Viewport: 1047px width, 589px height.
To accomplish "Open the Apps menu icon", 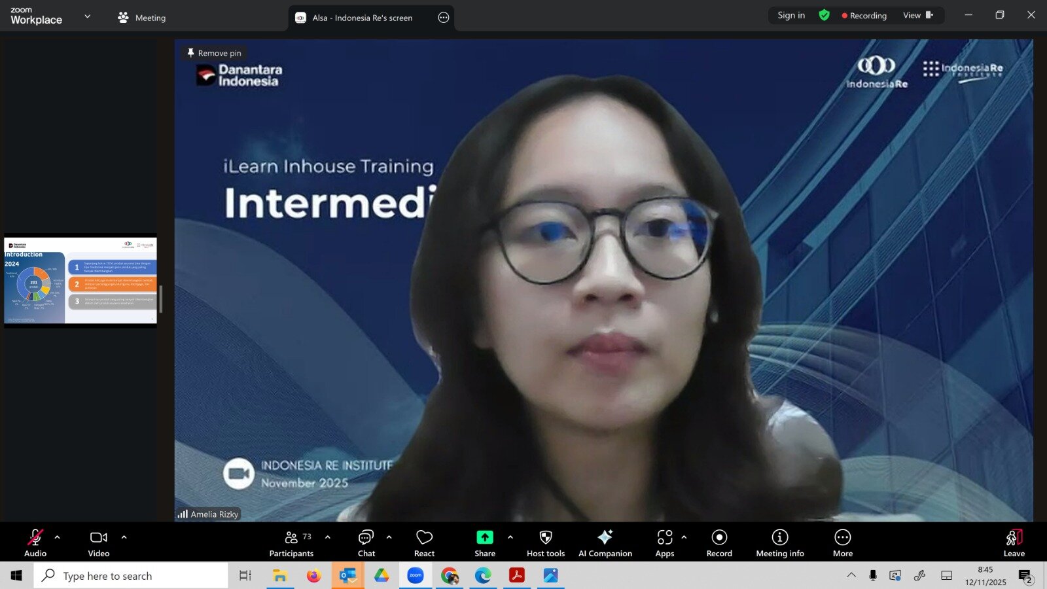I will tap(664, 543).
